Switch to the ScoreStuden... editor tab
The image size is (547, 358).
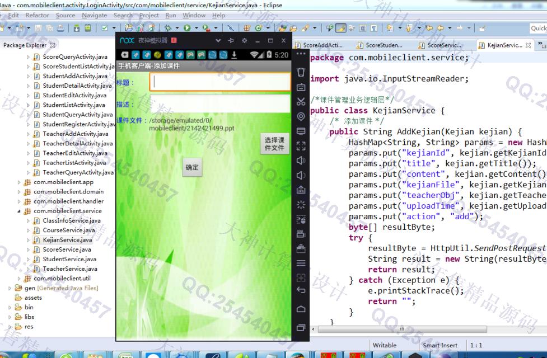380,45
